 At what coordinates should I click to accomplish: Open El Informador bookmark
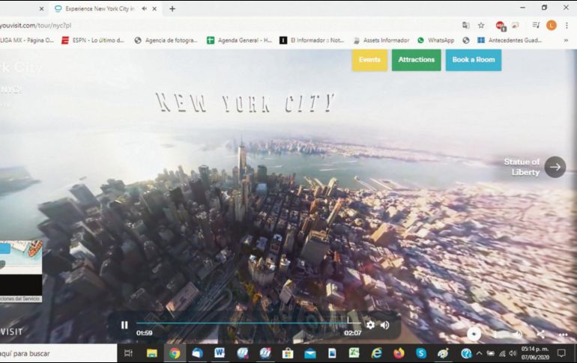(x=312, y=40)
